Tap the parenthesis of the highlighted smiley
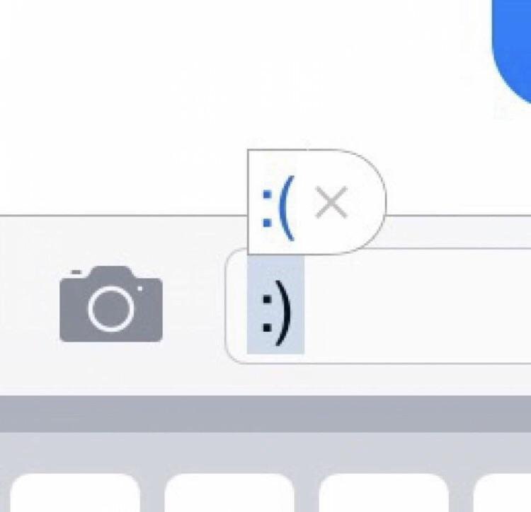Image resolution: width=531 pixels, height=512 pixels. [x=284, y=313]
